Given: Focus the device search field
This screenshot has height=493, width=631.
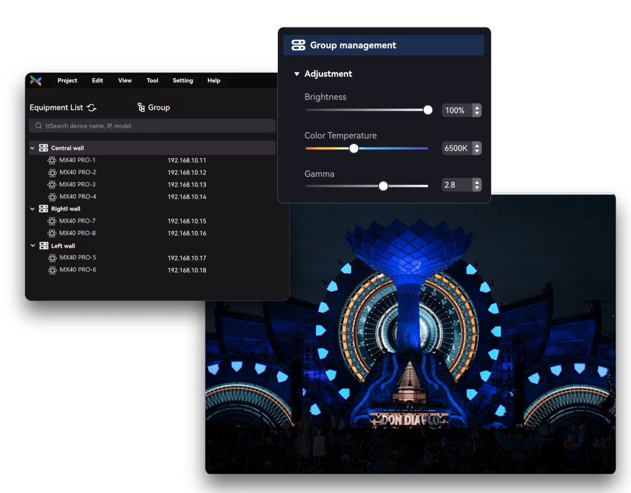Looking at the screenshot, I should point(152,126).
